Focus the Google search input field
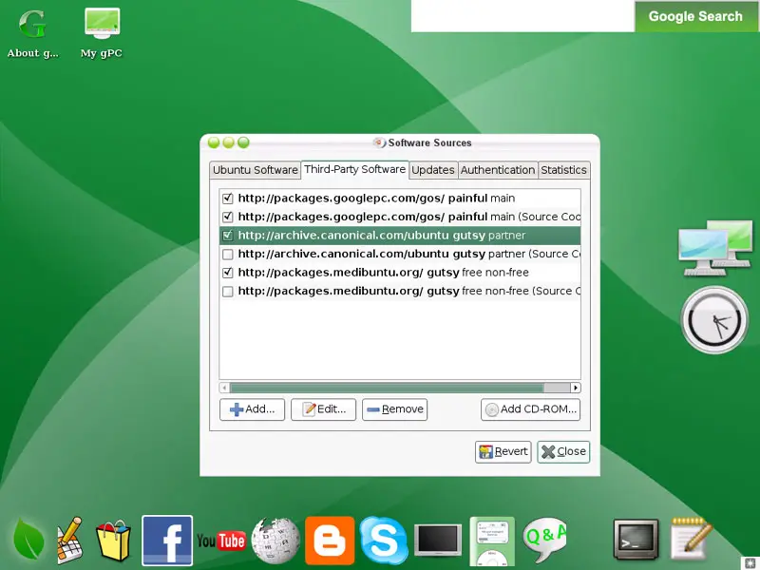Image resolution: width=760 pixels, height=570 pixels. click(x=523, y=16)
